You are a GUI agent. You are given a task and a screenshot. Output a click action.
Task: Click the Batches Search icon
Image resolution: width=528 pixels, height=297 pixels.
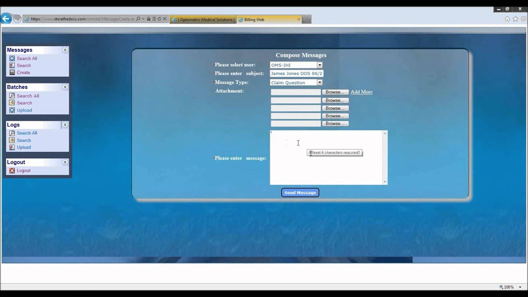click(x=12, y=103)
